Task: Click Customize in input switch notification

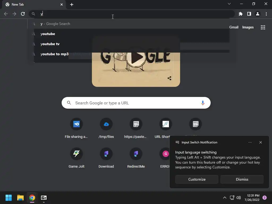Action: 197,179
